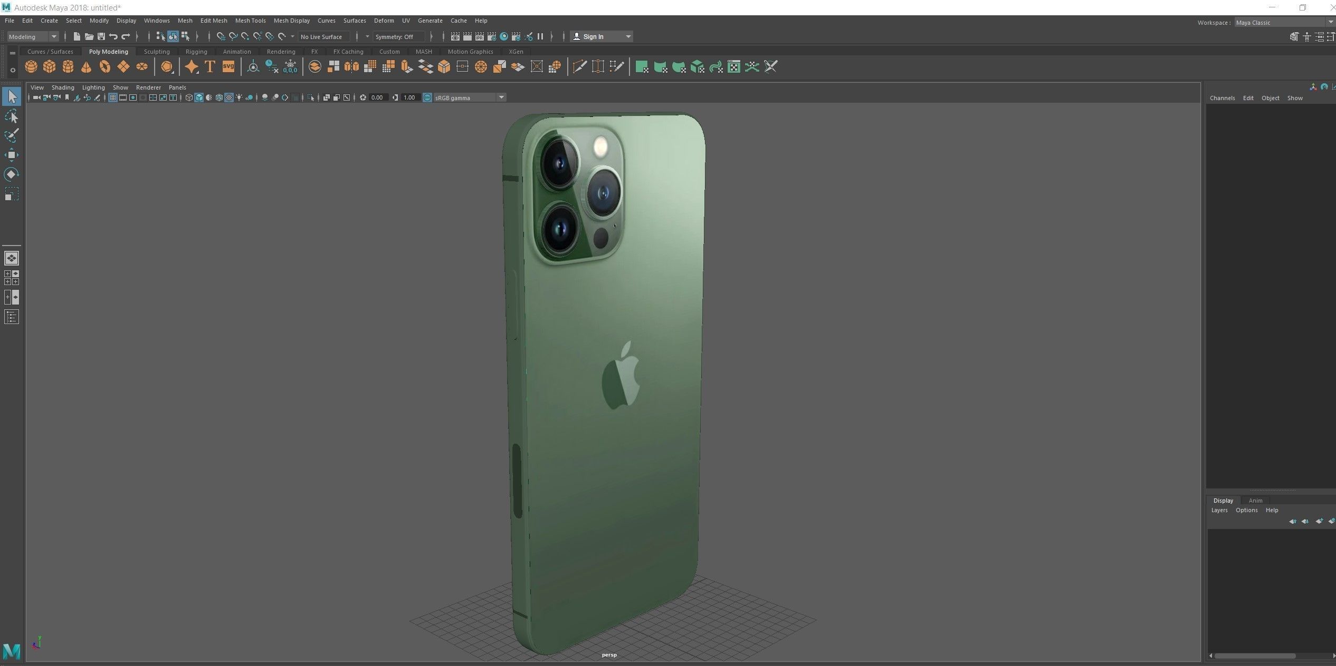
Task: Click the IPR render icon
Action: [x=480, y=36]
